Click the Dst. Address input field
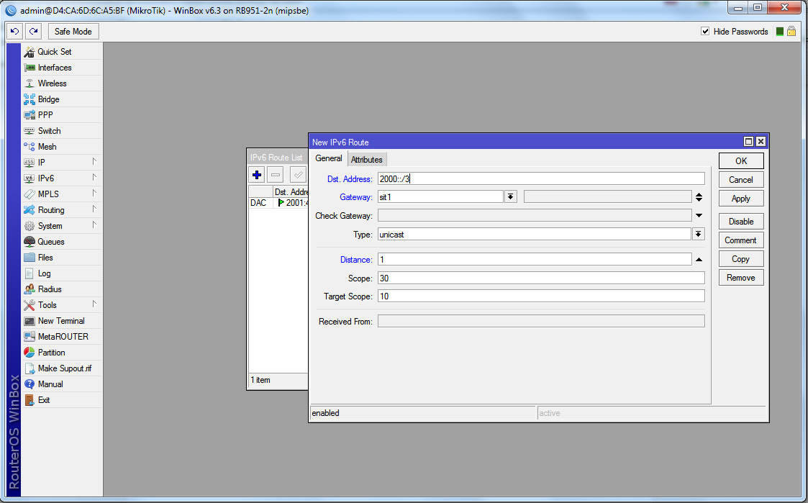Image resolution: width=808 pixels, height=503 pixels. pyautogui.click(x=540, y=179)
